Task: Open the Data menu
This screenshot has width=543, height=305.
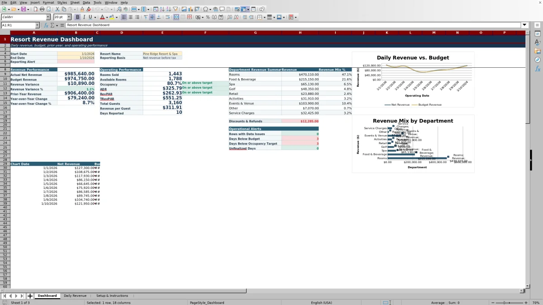Action: pos(86,2)
